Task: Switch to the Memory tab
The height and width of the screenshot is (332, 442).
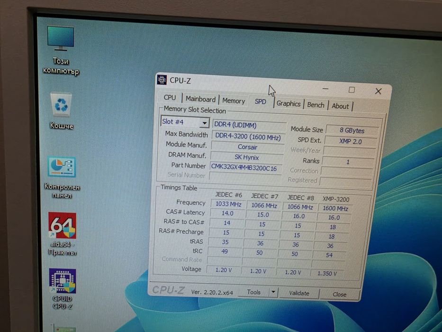Action: [x=234, y=101]
